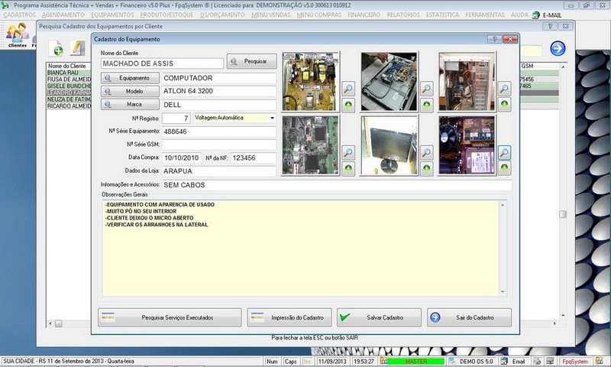
Task: Open the RELATÓRIOS menu
Action: tap(403, 15)
